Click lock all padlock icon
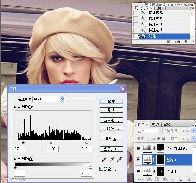The image size is (196, 183). 163,139
